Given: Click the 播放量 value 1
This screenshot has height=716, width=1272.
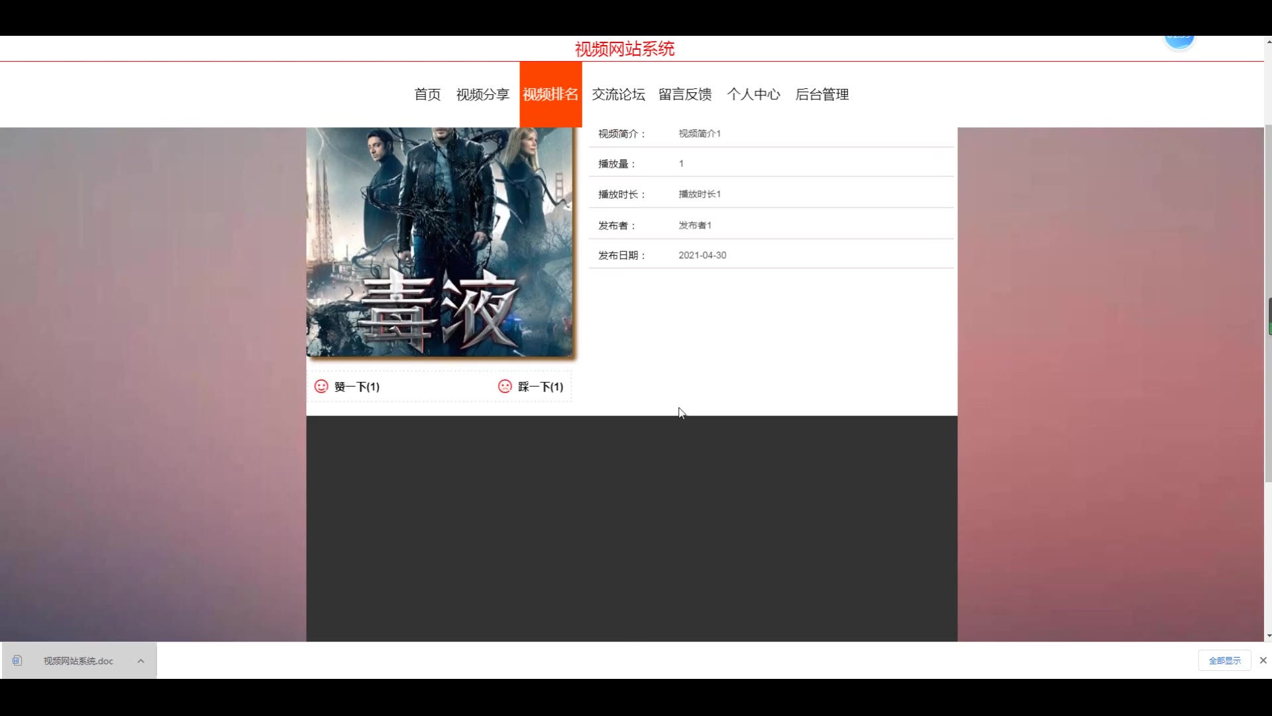Looking at the screenshot, I should coord(681,163).
